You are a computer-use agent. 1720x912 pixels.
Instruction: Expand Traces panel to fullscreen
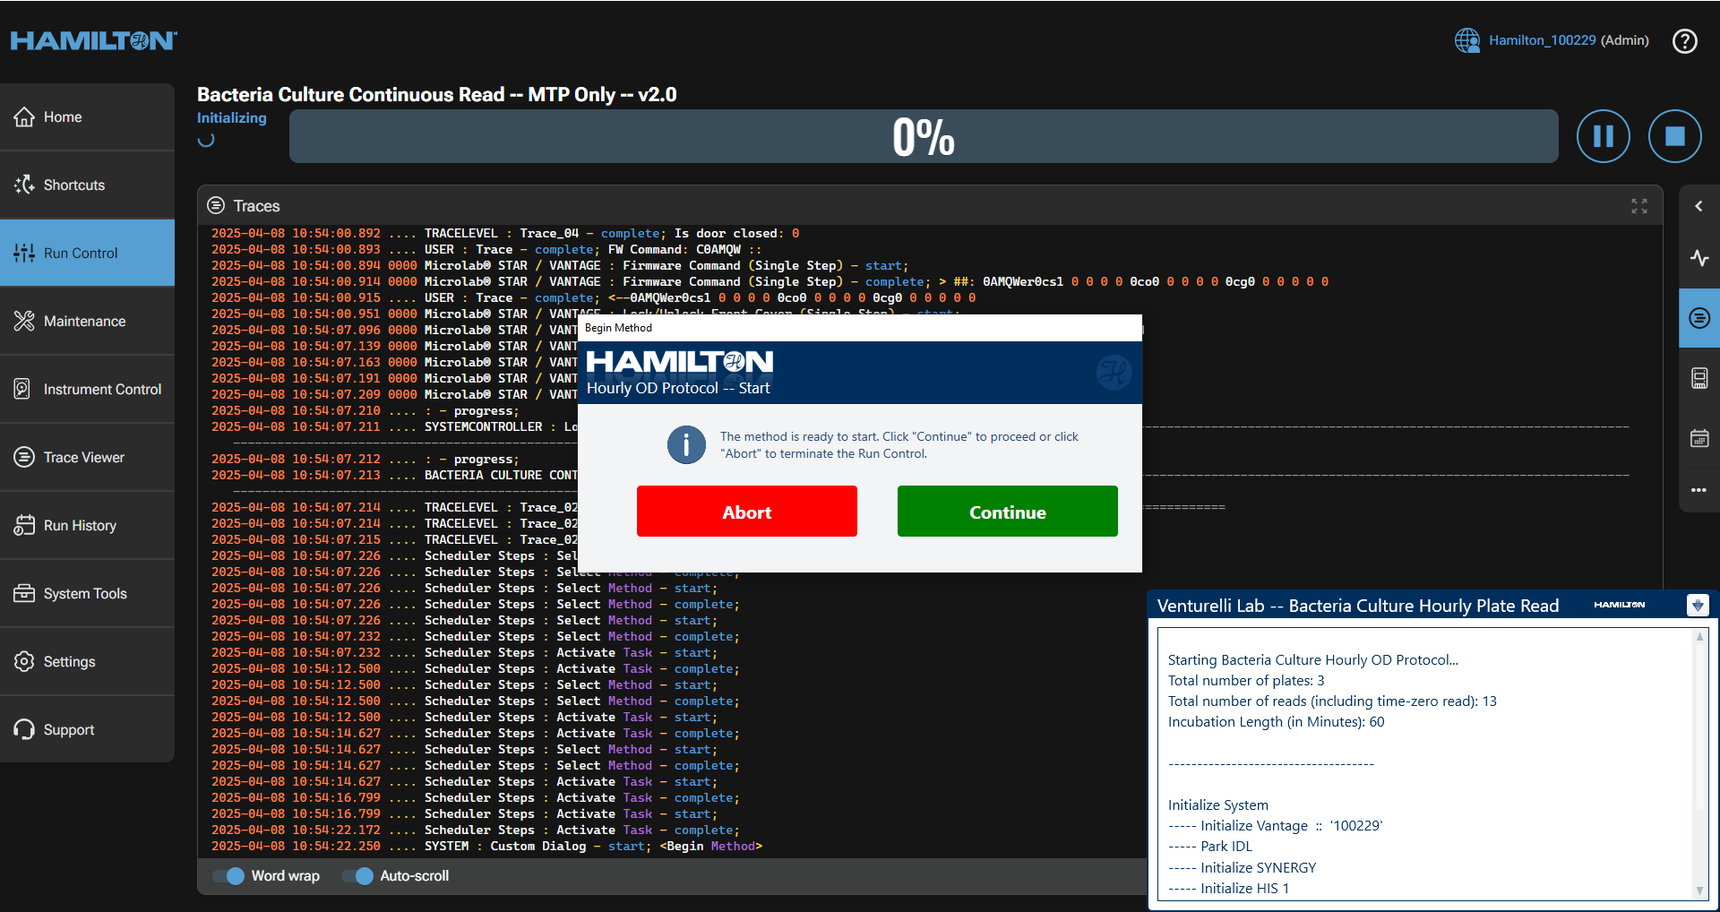pos(1638,206)
